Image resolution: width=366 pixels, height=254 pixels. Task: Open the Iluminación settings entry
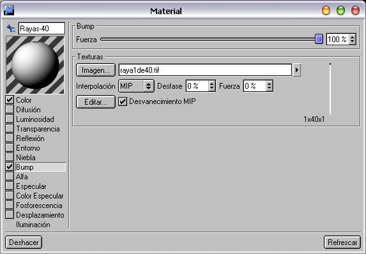pos(33,225)
